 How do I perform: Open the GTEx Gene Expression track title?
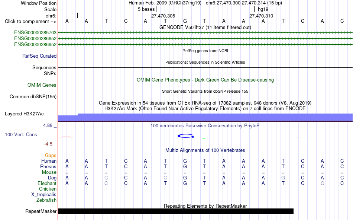(x=205, y=103)
